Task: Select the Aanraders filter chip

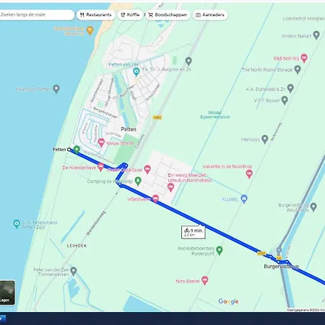Action: tap(210, 14)
